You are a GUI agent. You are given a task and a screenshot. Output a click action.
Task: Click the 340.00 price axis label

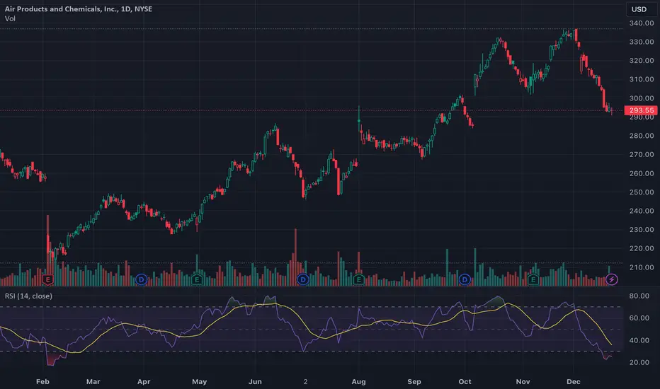pos(642,23)
